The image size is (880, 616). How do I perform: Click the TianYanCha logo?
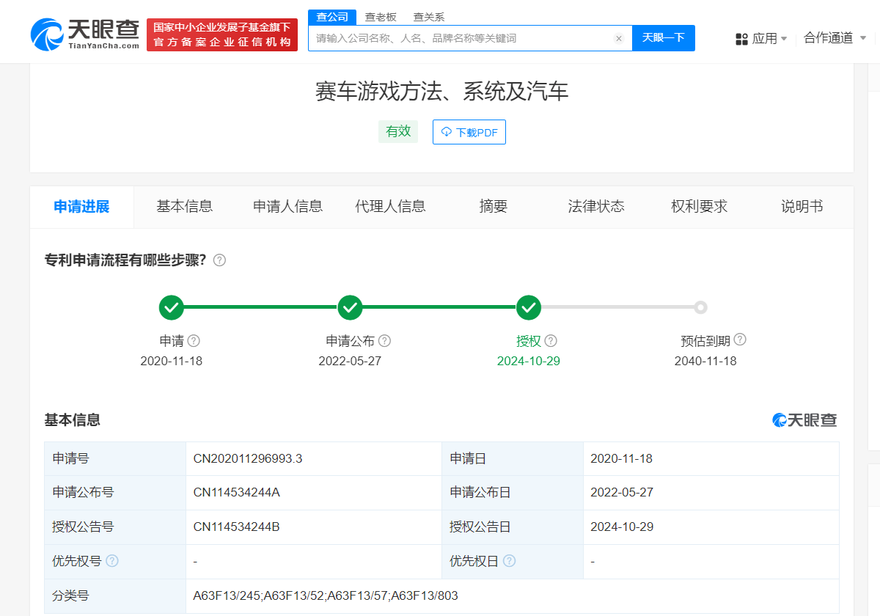[x=84, y=34]
